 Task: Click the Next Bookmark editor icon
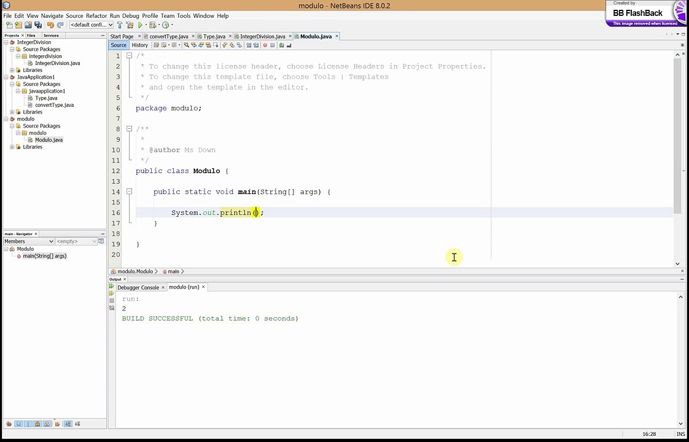tap(232, 45)
